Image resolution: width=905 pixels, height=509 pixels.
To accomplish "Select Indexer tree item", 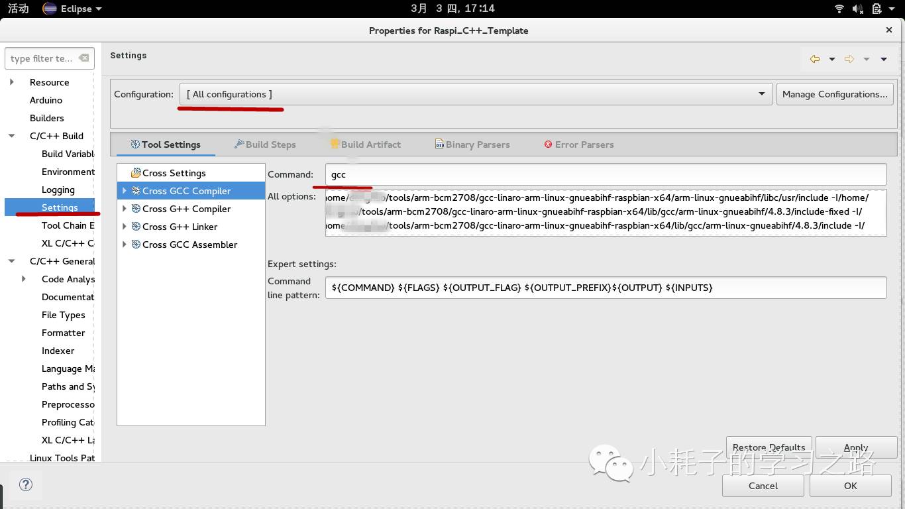I will [x=58, y=351].
